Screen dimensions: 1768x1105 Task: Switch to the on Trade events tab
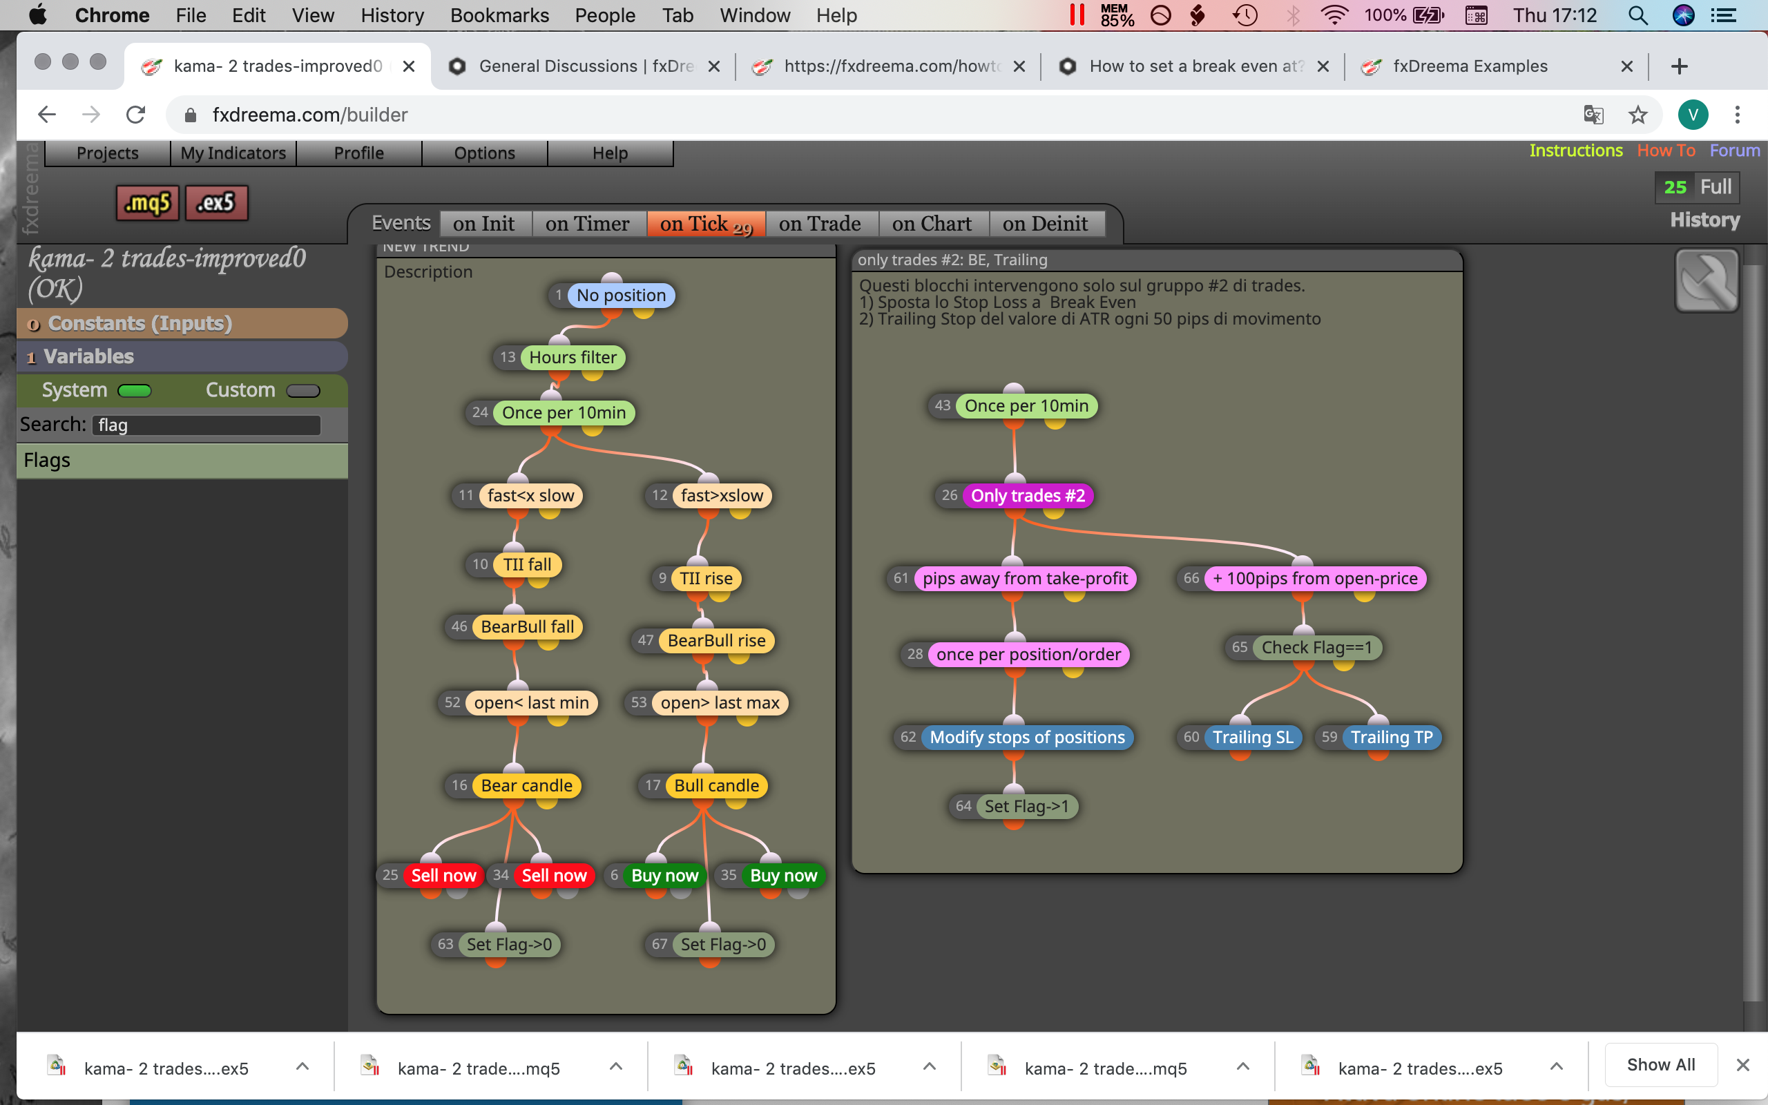[x=820, y=224]
